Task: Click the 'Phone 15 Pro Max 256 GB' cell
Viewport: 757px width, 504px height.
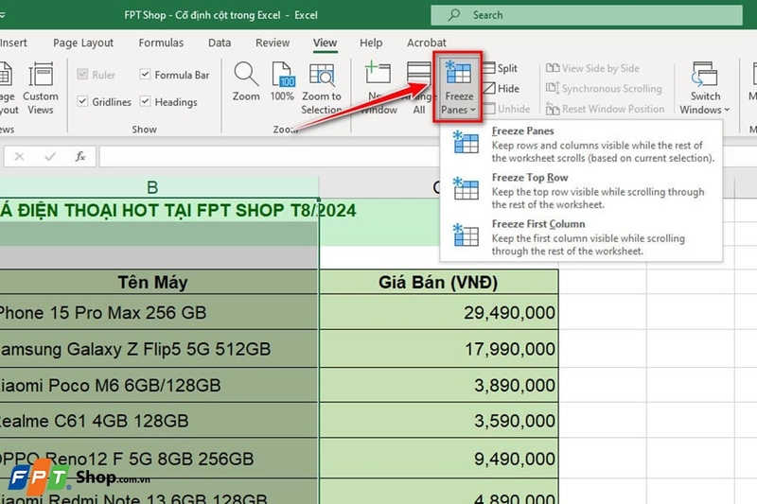Action: tap(158, 313)
